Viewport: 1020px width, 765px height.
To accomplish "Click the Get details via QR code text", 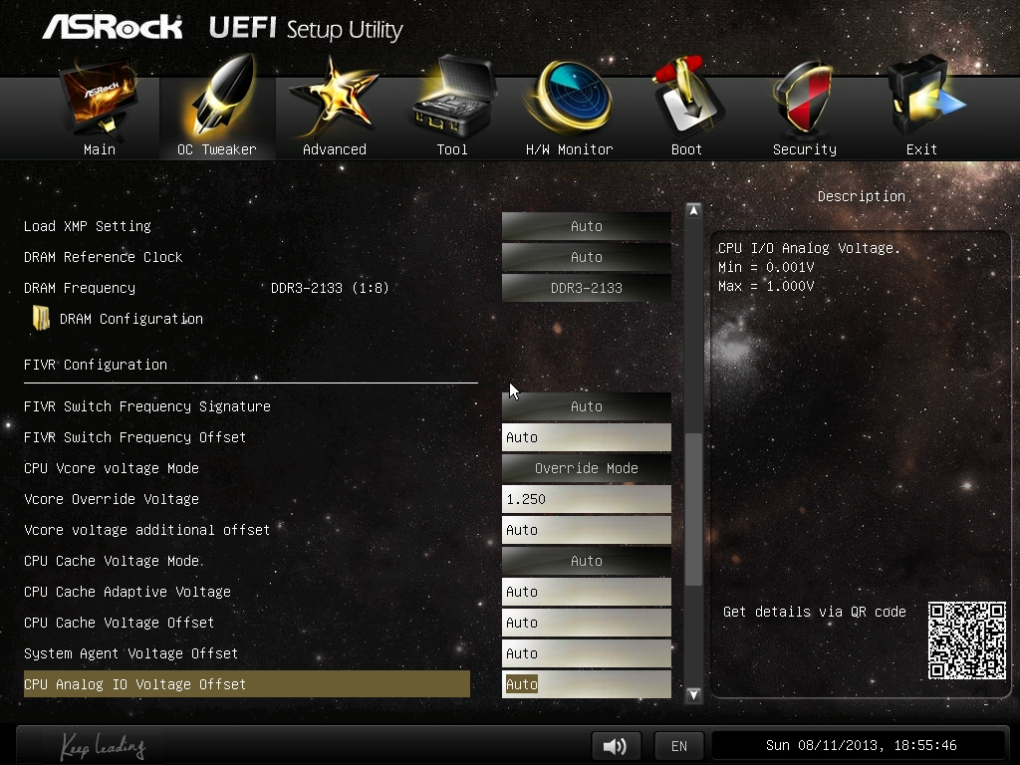I will coord(815,612).
